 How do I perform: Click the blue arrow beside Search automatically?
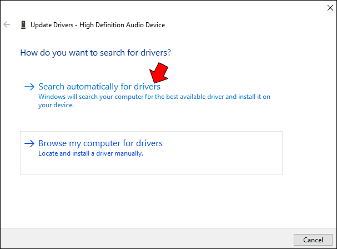tap(29, 87)
